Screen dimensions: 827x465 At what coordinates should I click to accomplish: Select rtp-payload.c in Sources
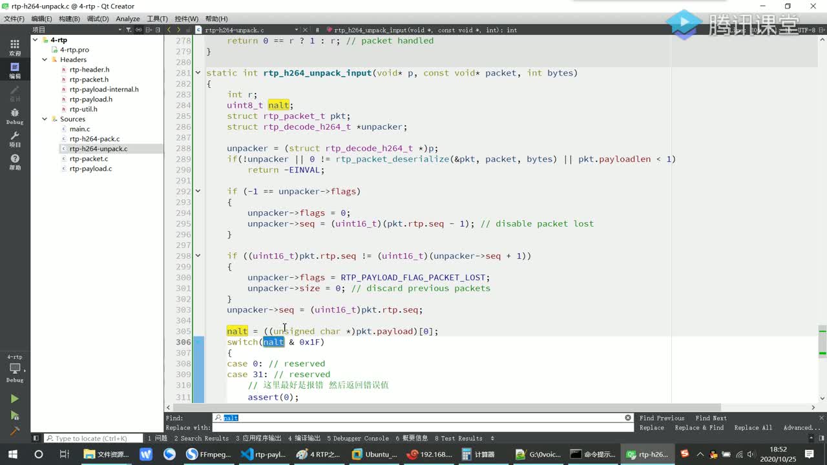(x=90, y=169)
